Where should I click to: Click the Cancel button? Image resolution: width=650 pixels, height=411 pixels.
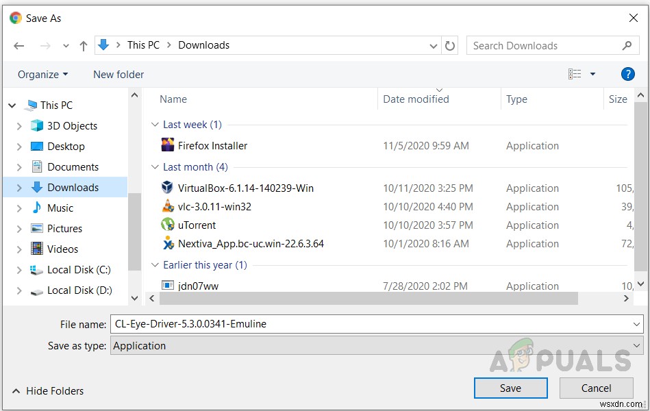click(596, 388)
